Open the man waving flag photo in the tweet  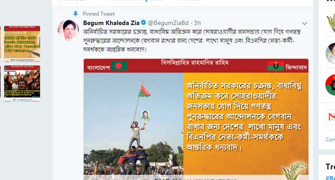coord(134,124)
